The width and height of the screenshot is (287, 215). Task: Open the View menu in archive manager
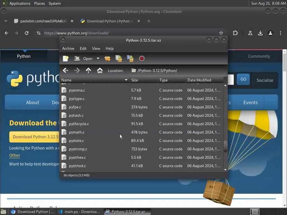[96, 48]
